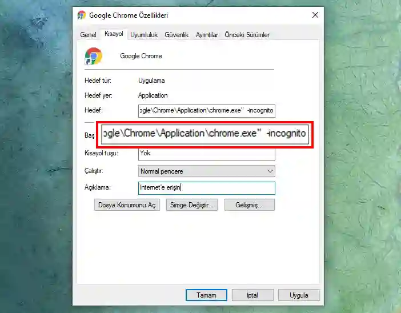Expand the Çalıştır dropdown arrow

(x=270, y=171)
